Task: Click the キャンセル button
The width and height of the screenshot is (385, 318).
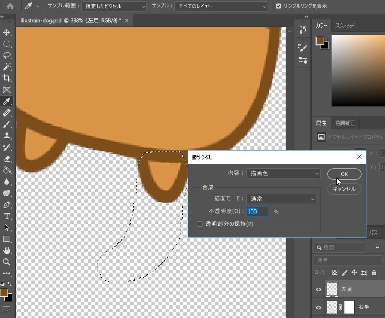Action: (344, 189)
